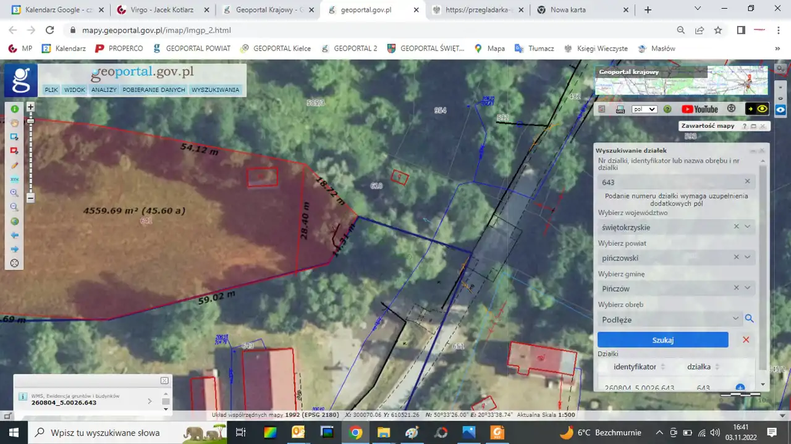The width and height of the screenshot is (791, 444).
Task: Click the red X clear-search button
Action: 746,340
